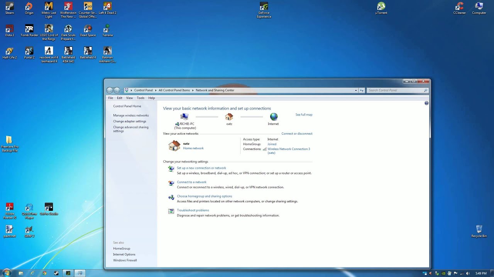Open Manage wireless networks
Viewport: 494px width, 277px height.
131,115
